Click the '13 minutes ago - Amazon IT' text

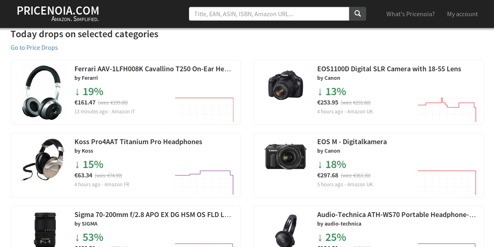tap(105, 112)
